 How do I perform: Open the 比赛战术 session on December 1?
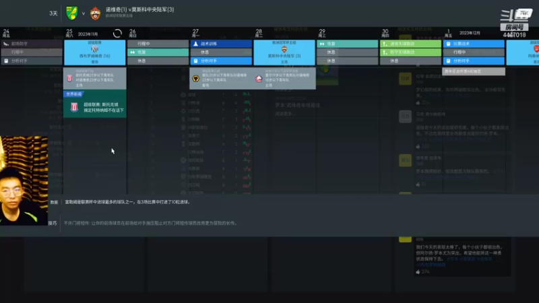[x=474, y=44]
